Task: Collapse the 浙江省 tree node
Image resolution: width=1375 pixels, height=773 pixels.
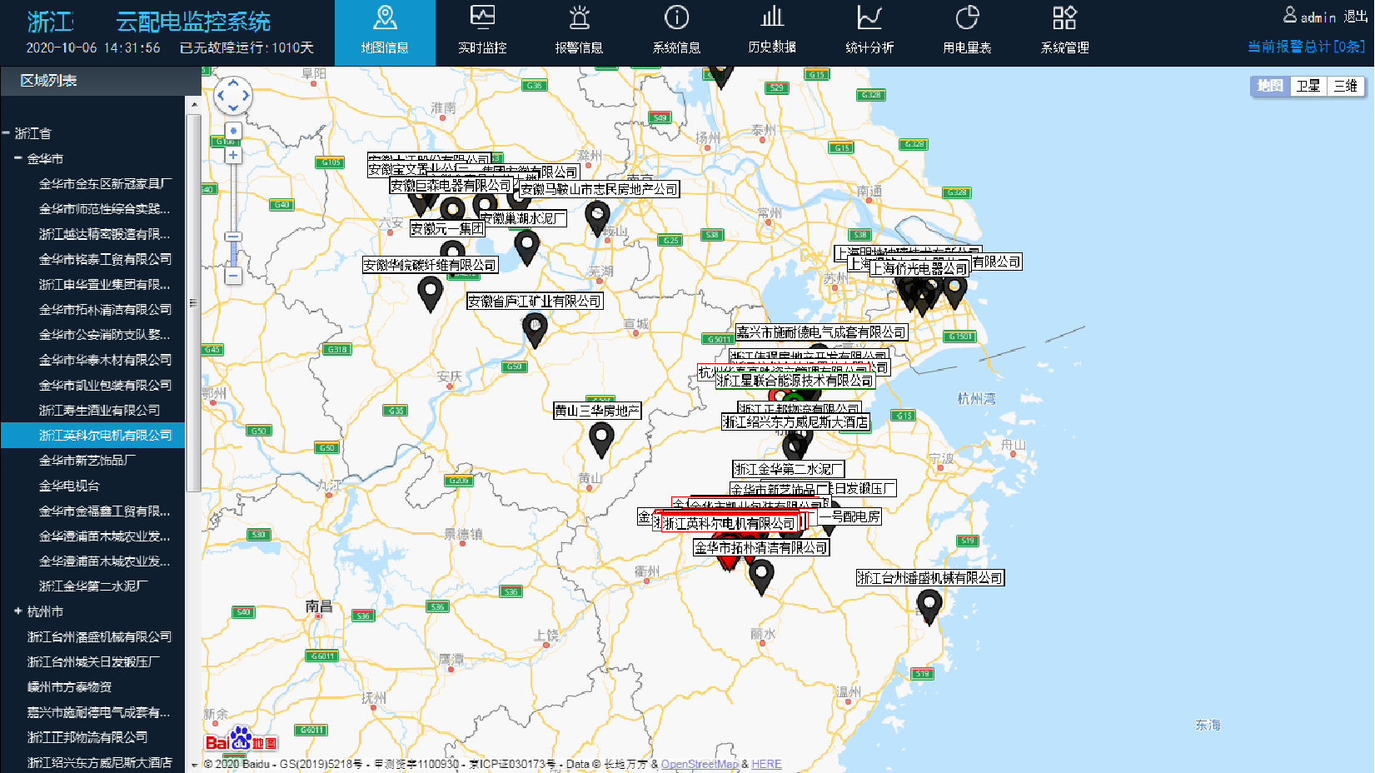Action: (6, 133)
